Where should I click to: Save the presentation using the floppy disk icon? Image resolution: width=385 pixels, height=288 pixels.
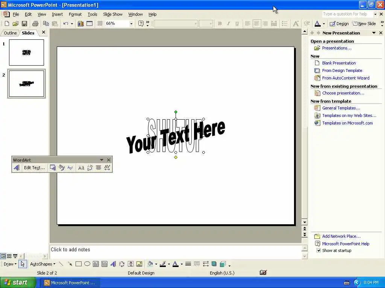coord(24,24)
